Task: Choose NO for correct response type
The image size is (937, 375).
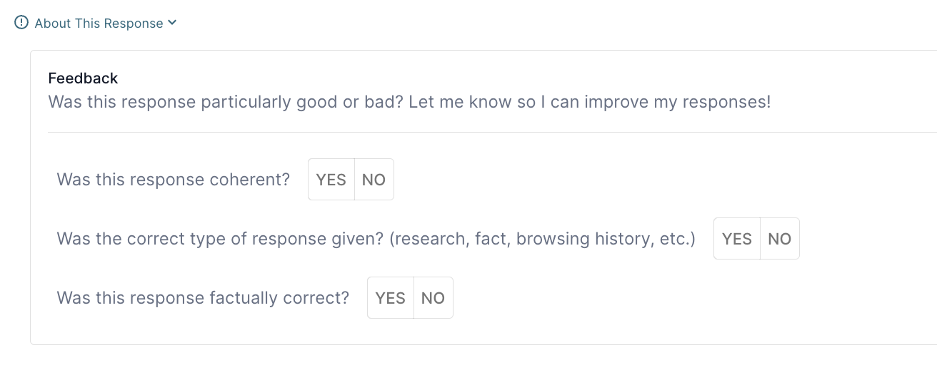Action: pos(779,239)
